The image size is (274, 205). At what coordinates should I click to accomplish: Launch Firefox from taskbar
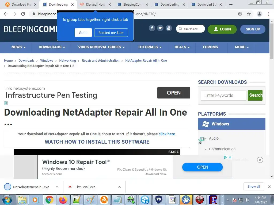(x=63, y=200)
